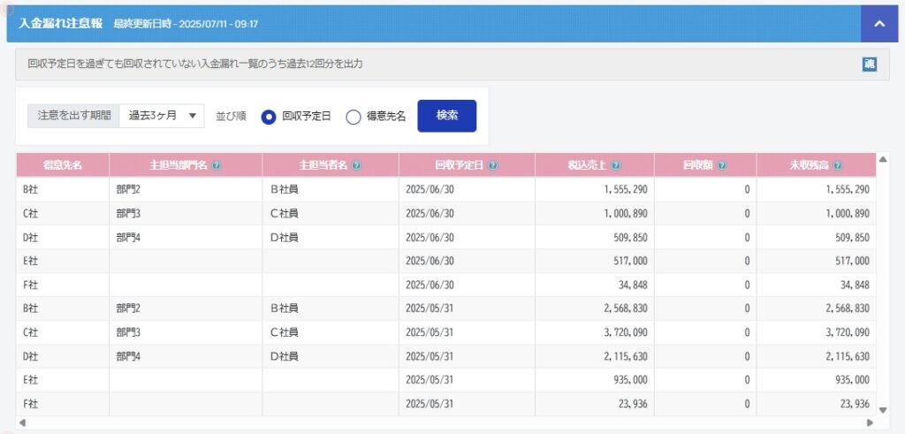This screenshot has height=434, width=905.
Task: Select the B社 row dated 2025/06/30
Action: [446, 189]
